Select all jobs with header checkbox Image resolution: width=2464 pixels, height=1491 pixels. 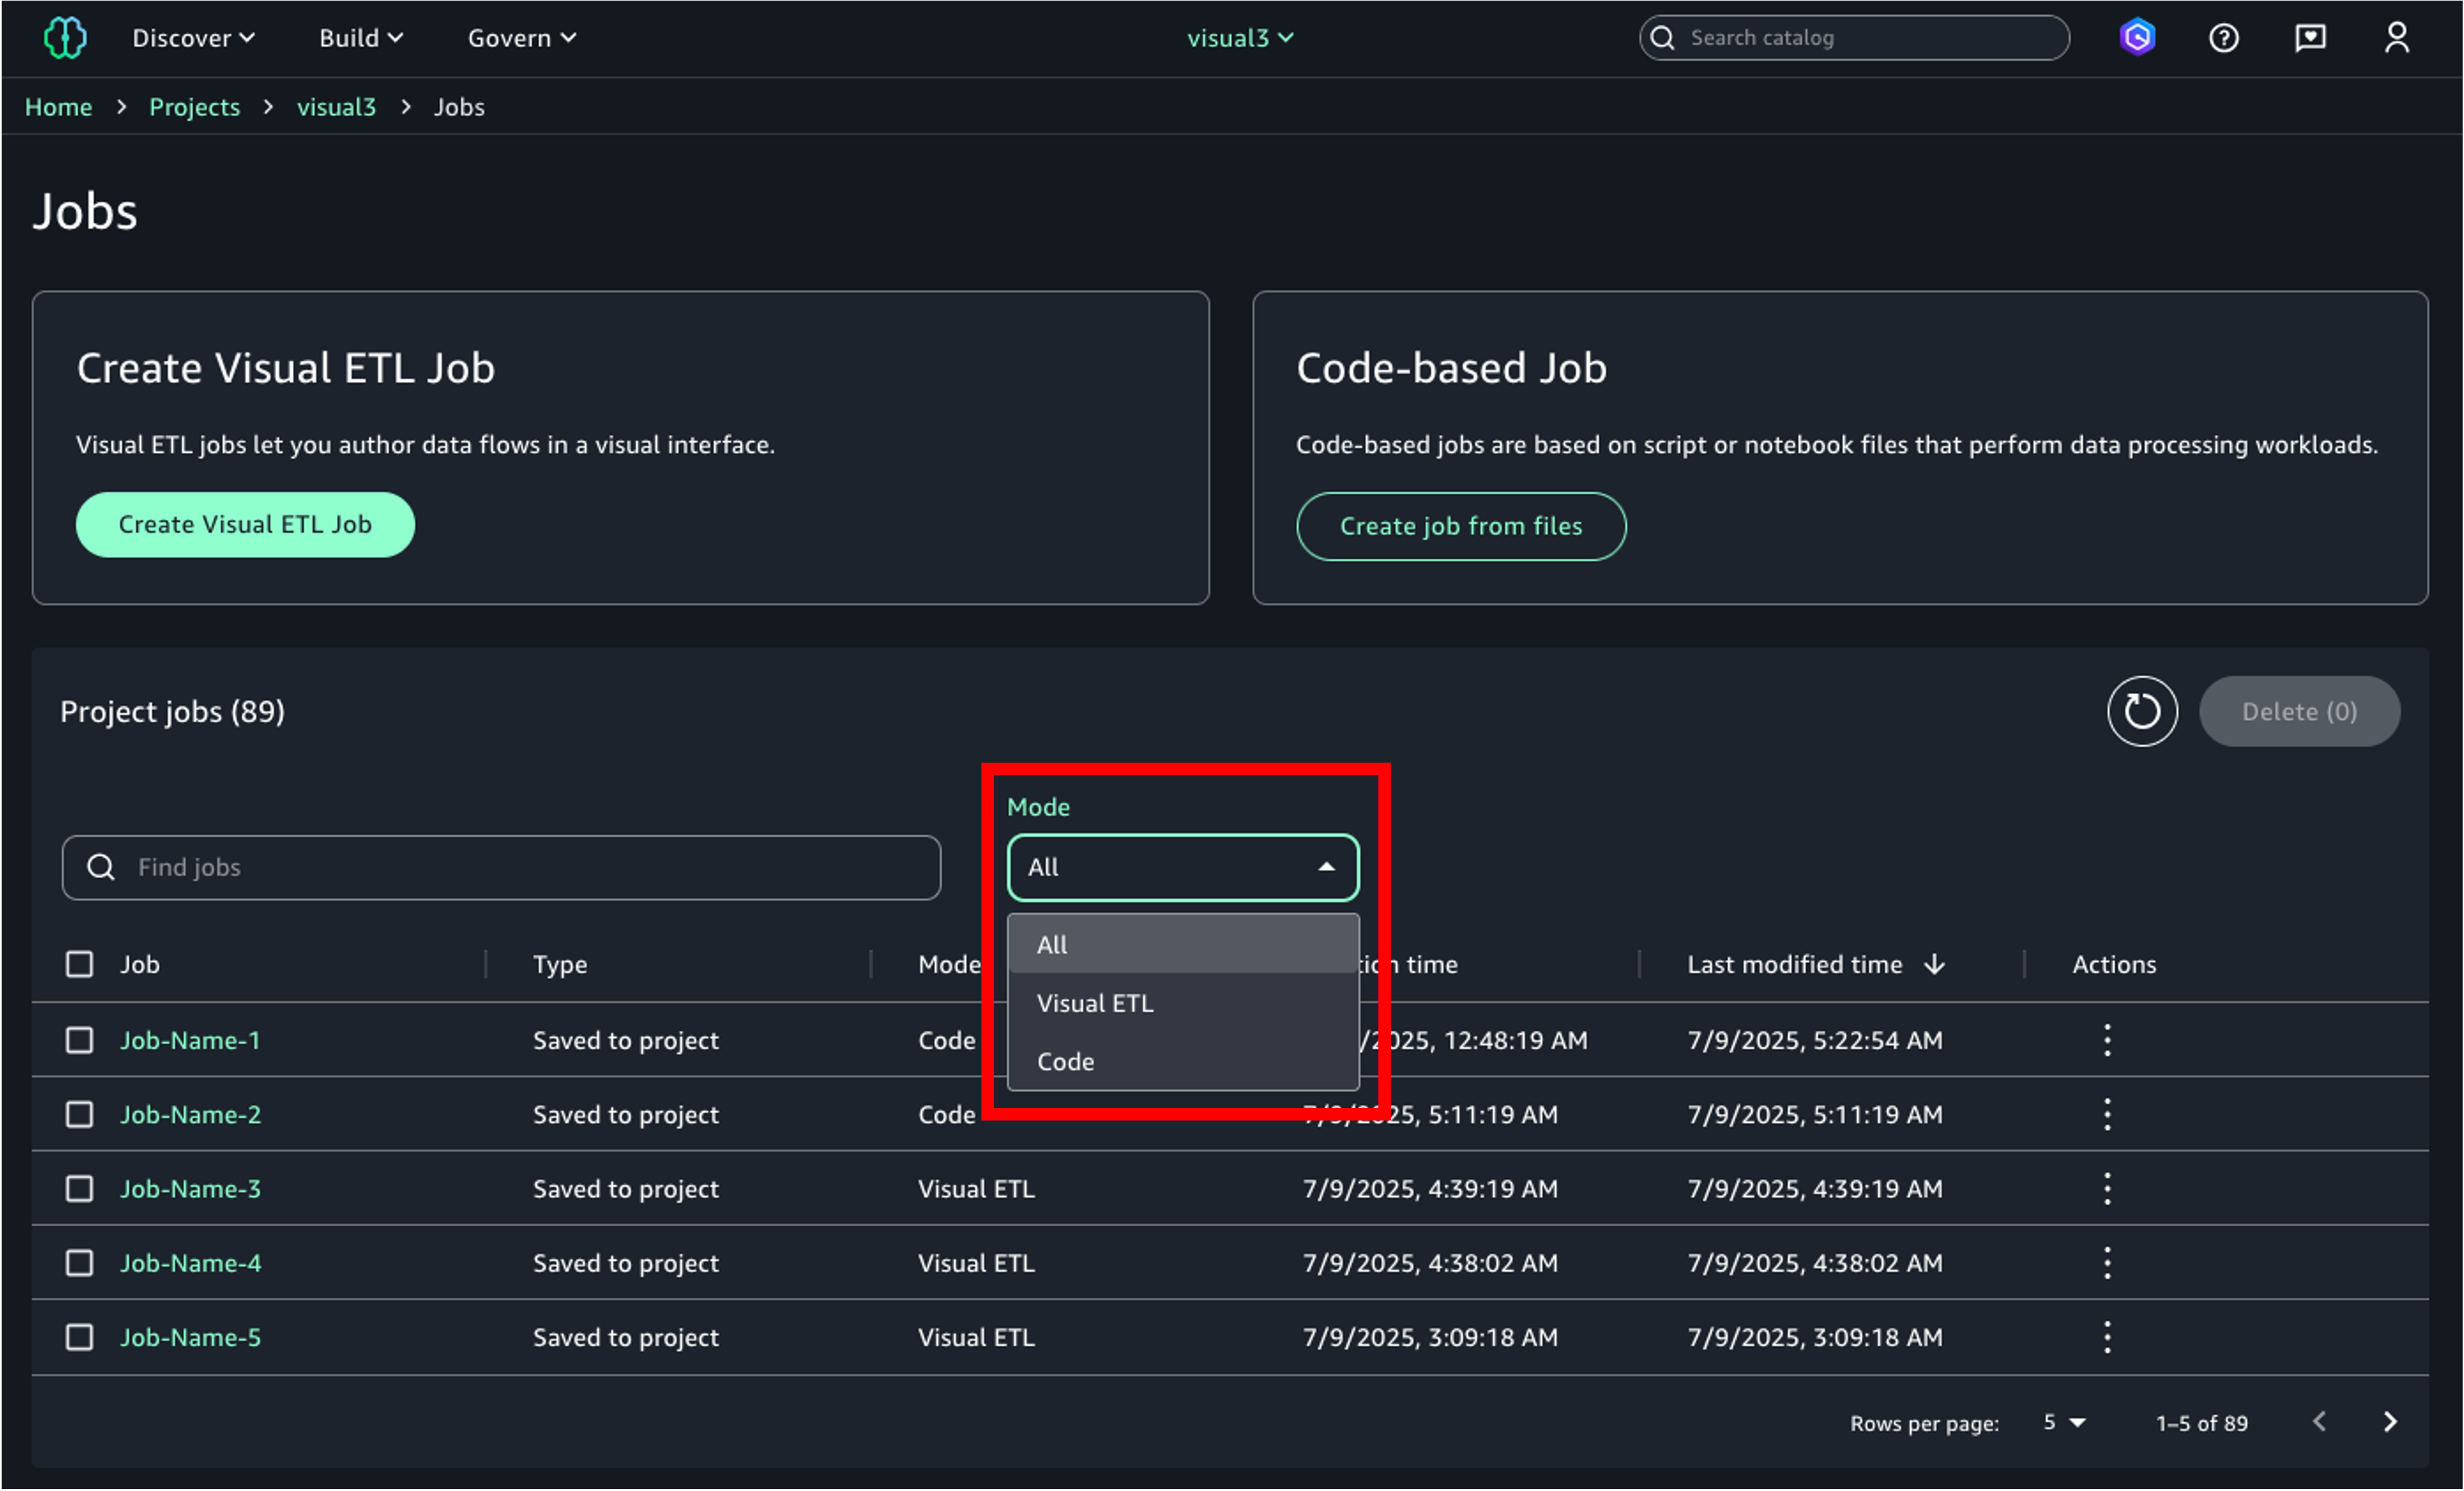point(79,964)
